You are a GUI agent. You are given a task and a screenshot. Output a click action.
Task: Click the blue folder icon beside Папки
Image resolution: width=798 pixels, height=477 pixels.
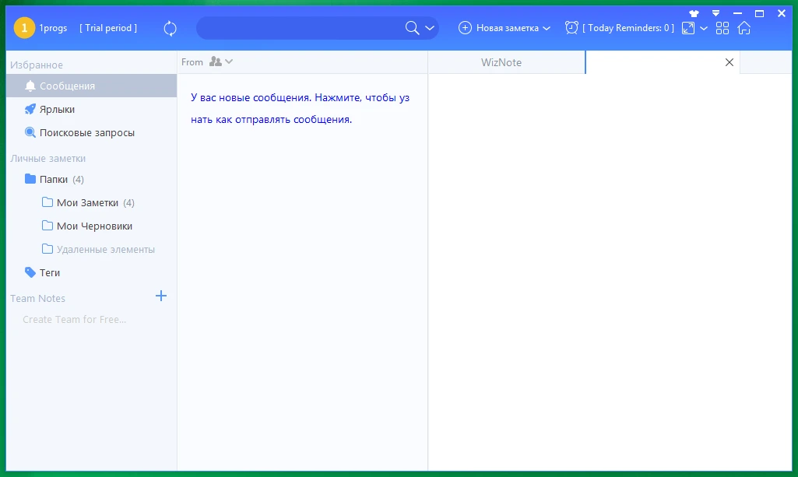(30, 179)
